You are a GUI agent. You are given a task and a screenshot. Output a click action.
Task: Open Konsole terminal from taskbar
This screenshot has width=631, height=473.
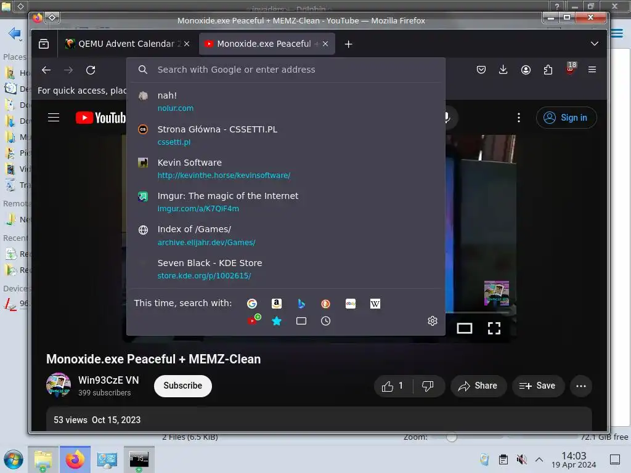[139, 459]
